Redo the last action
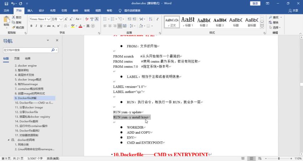This screenshot has width=303, height=161. coord(21,4)
